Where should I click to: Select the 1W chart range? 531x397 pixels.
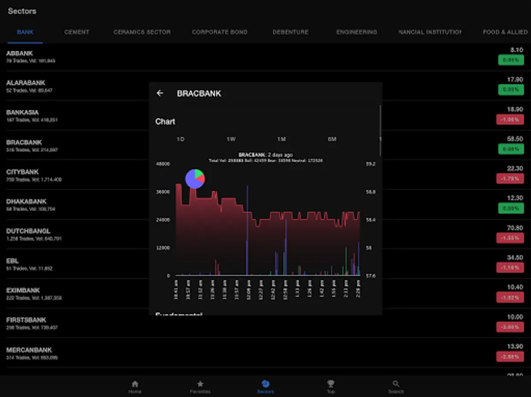pyautogui.click(x=231, y=139)
